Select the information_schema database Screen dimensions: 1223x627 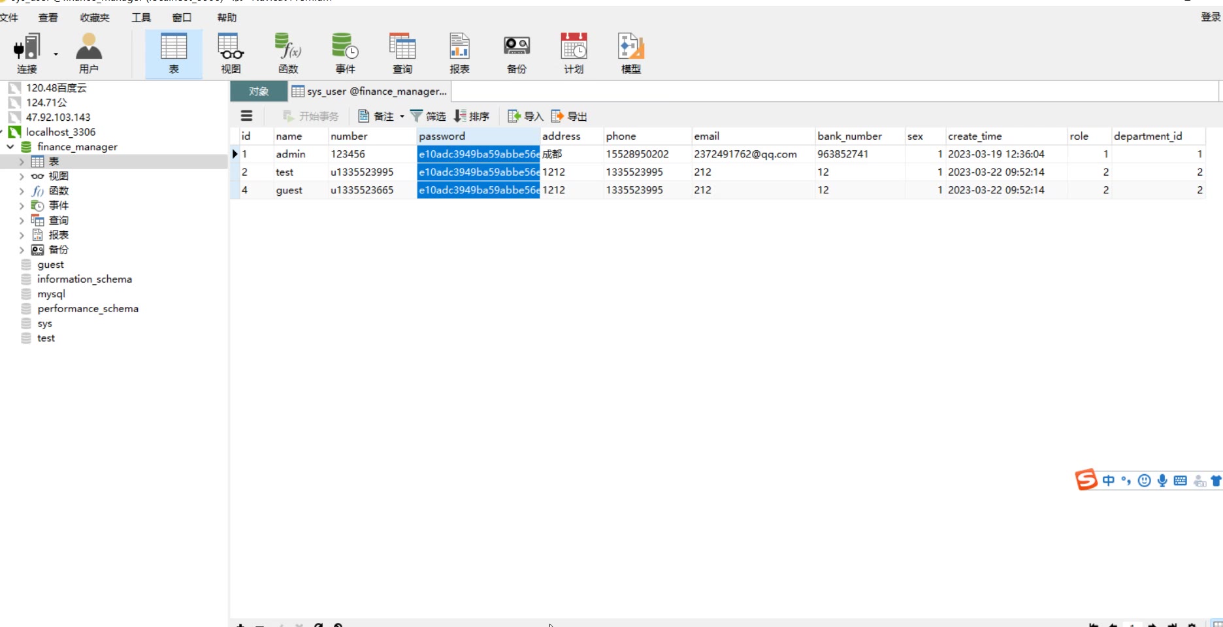(84, 280)
